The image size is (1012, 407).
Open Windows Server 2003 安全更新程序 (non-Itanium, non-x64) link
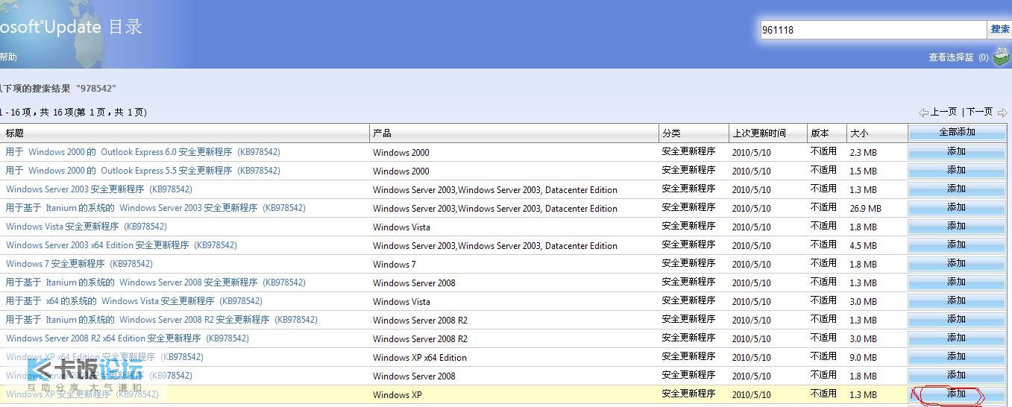[99, 189]
